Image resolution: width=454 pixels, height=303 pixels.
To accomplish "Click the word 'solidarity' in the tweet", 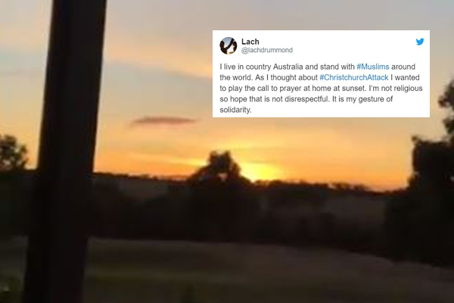I will click(235, 110).
